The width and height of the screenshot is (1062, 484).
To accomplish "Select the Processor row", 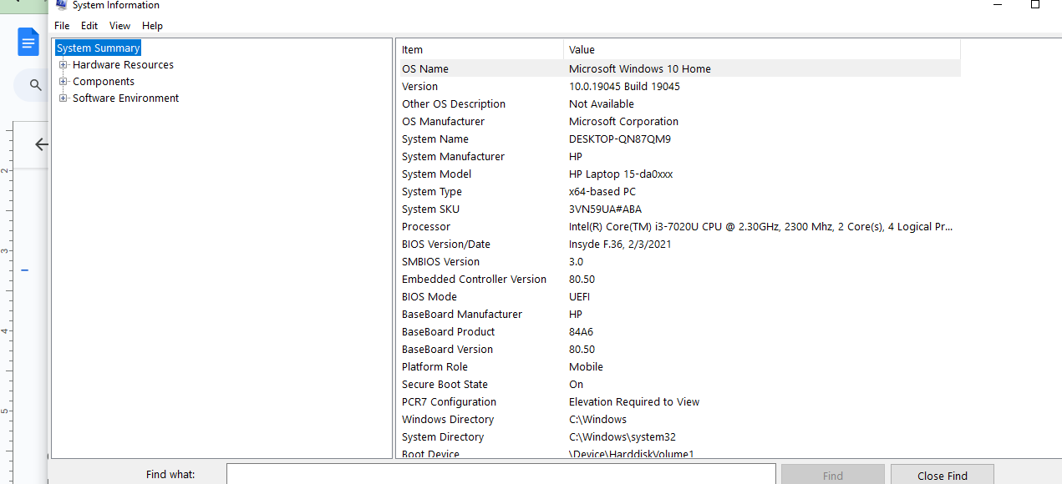I will [585, 226].
